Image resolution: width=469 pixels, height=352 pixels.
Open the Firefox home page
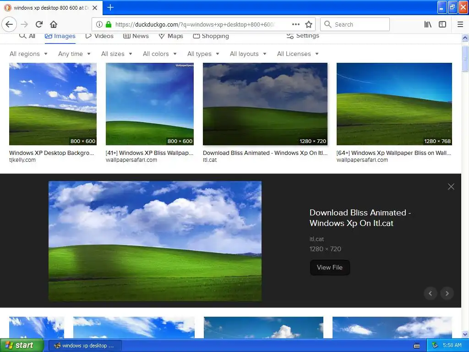click(x=54, y=24)
